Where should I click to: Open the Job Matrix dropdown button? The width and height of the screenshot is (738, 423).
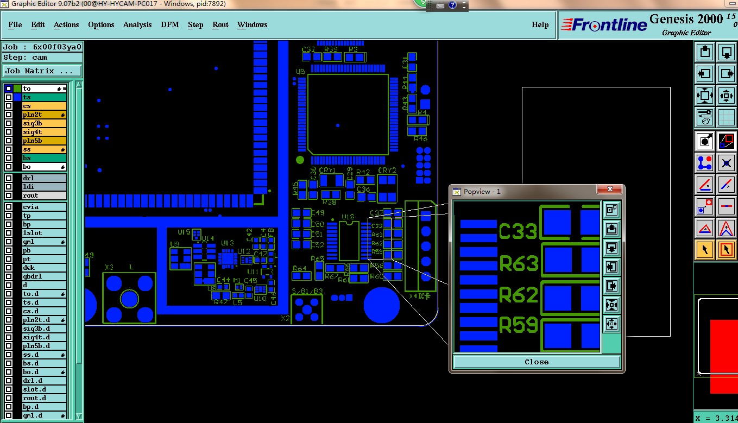click(42, 71)
